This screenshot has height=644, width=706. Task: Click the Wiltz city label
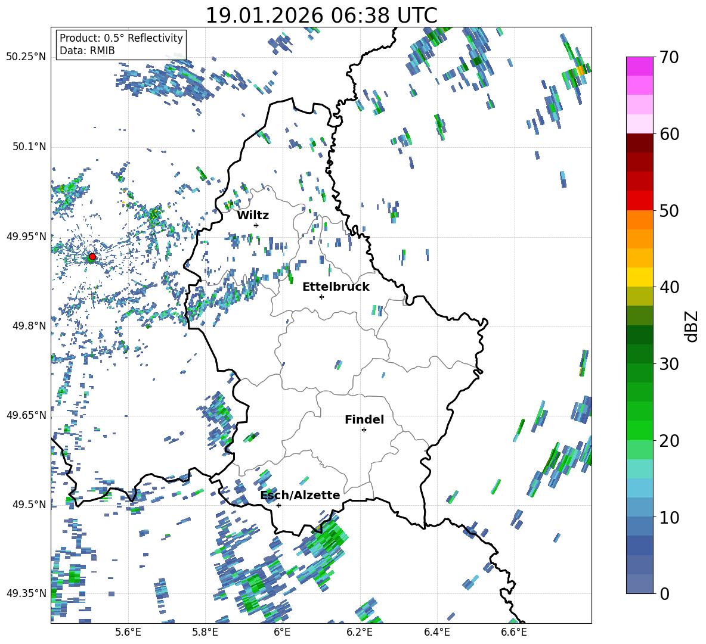253,215
